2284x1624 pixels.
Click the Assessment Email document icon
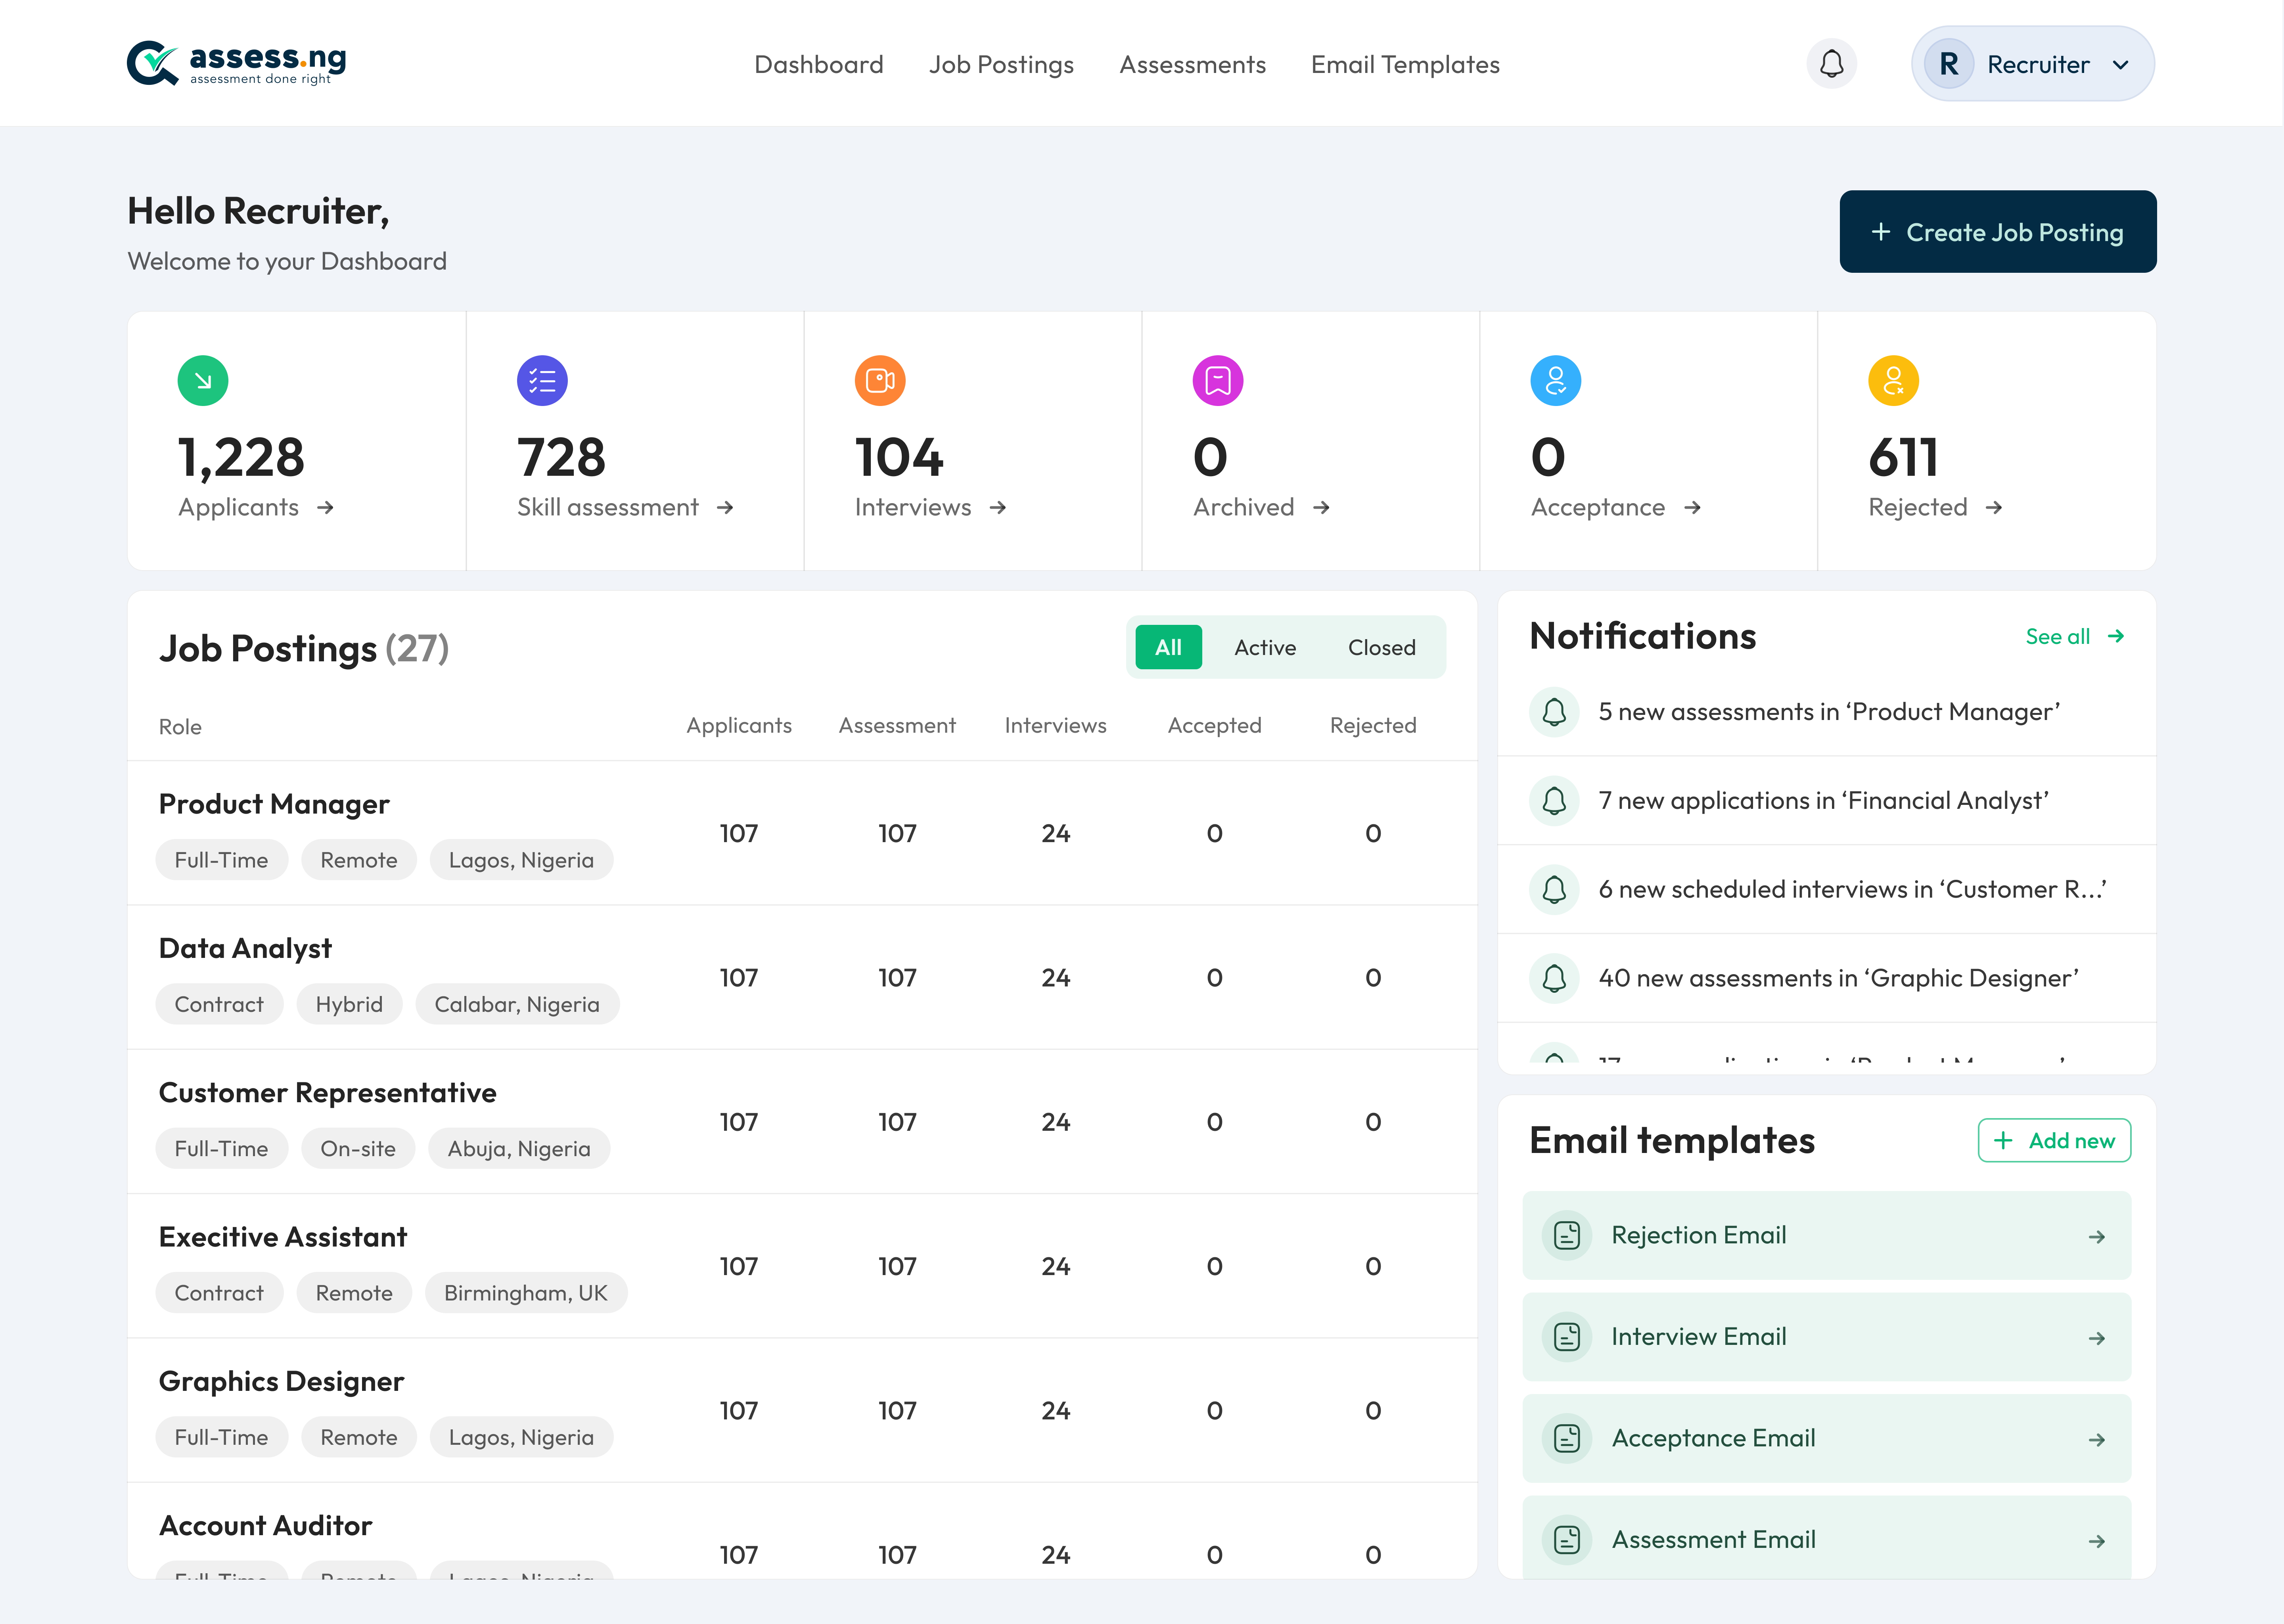(x=1567, y=1540)
